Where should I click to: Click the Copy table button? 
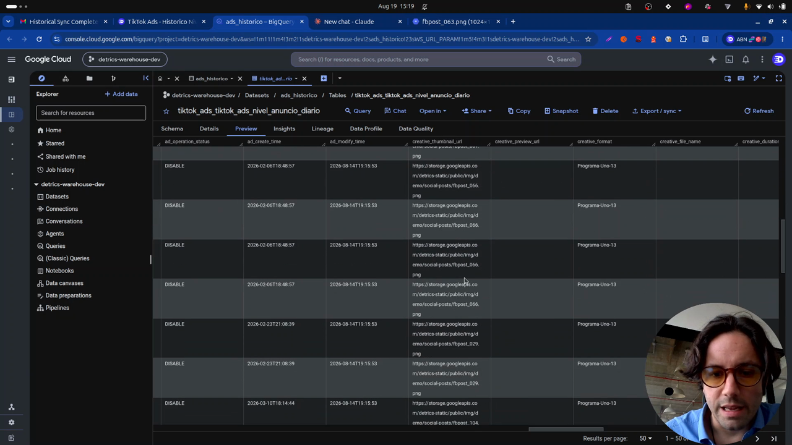(519, 111)
